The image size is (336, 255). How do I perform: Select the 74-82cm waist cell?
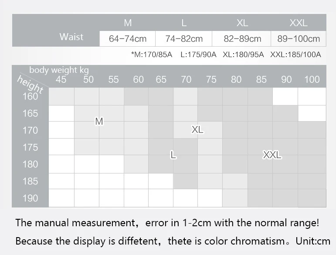coord(184,39)
